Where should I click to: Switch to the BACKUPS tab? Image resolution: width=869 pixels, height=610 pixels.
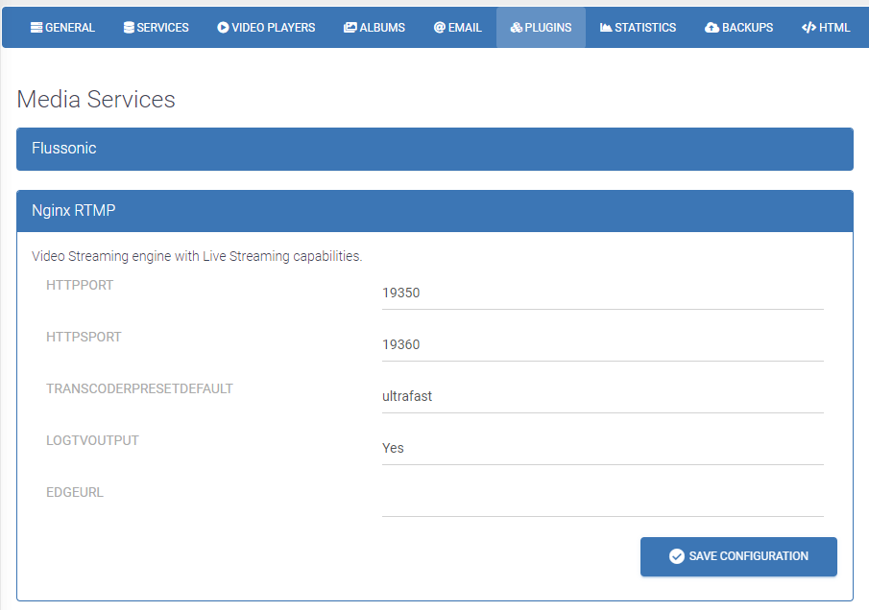pyautogui.click(x=738, y=28)
